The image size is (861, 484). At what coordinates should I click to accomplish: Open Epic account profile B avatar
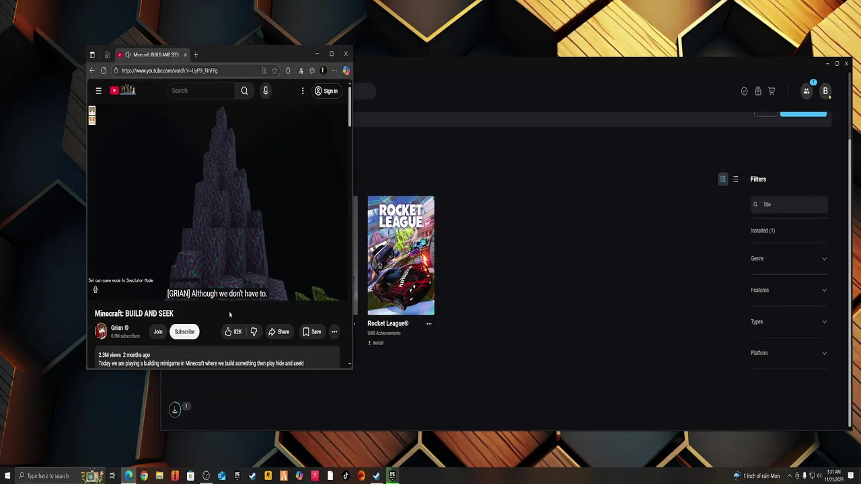(825, 91)
